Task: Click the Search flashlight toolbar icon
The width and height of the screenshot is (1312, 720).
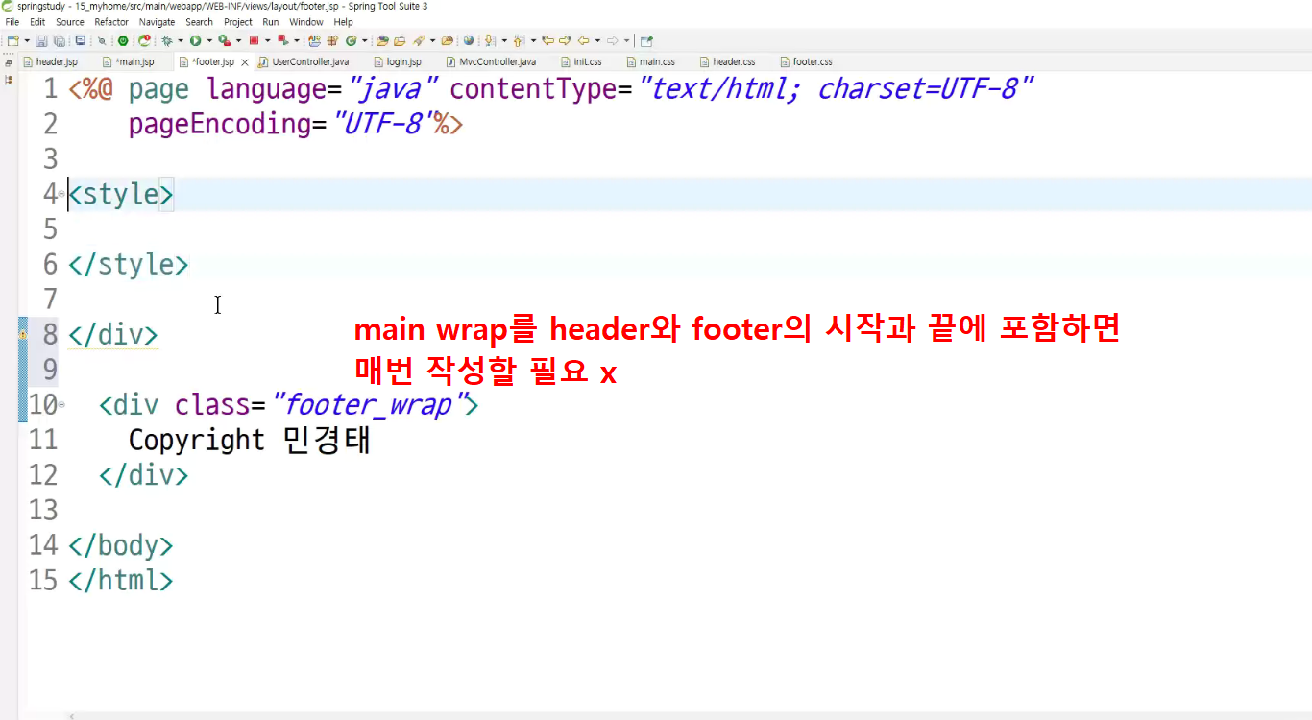Action: (419, 41)
